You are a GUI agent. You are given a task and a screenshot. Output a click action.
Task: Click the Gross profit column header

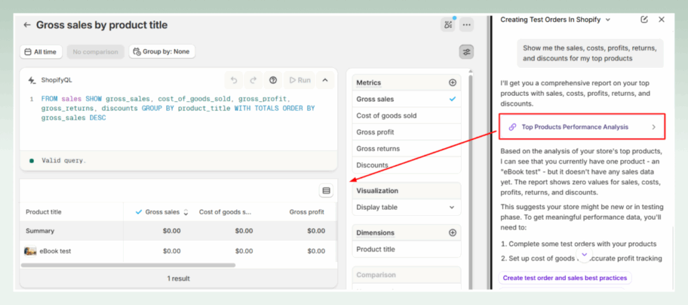(x=306, y=212)
